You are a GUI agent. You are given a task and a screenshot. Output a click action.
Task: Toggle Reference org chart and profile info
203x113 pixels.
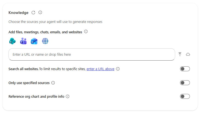185,96
